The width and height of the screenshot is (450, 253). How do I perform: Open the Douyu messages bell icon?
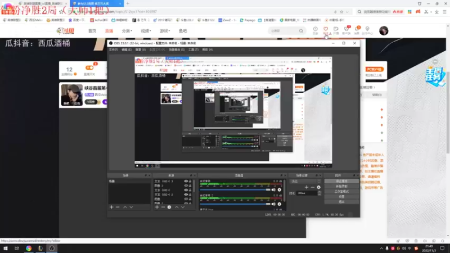[357, 29]
